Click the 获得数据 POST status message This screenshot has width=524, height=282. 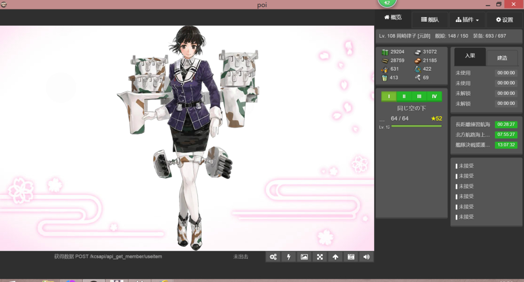(x=108, y=257)
